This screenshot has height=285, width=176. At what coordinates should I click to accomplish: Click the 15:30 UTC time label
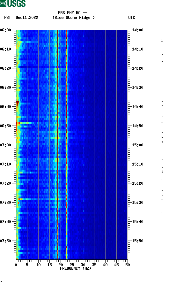137,203
